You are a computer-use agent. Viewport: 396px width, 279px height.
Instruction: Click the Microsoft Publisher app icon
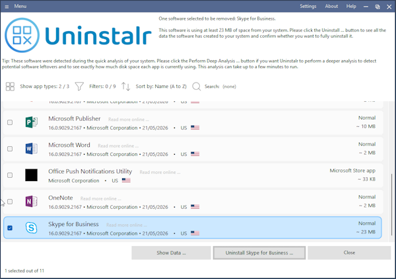point(32,122)
